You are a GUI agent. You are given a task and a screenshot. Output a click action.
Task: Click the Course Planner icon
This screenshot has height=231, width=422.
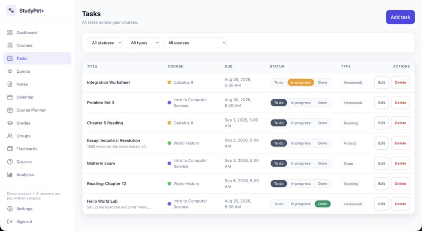10,110
